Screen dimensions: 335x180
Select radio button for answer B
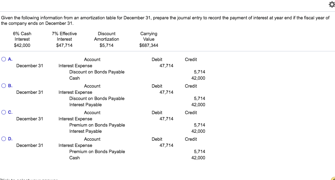coord(3,86)
